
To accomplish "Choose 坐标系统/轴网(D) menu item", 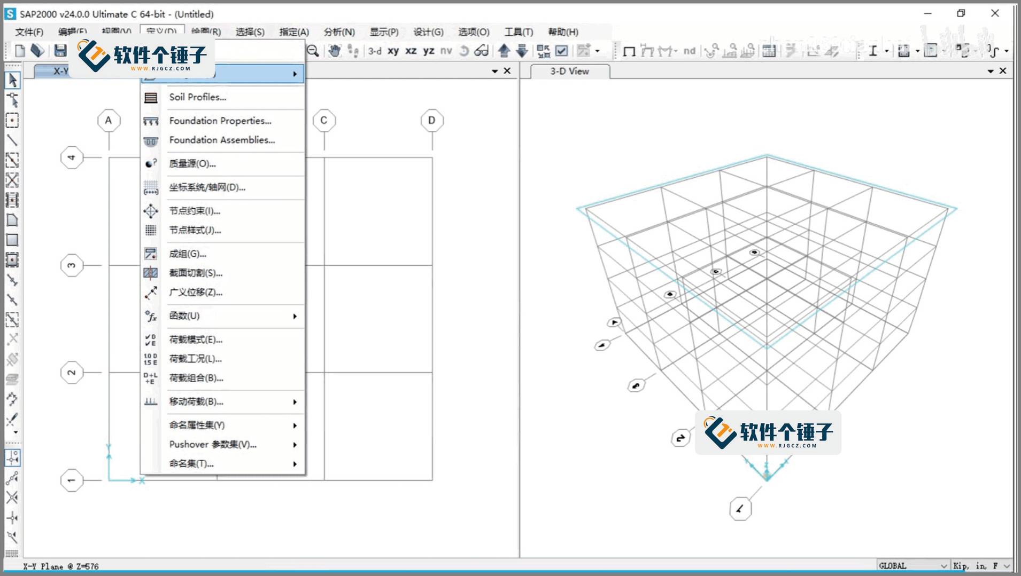I will coord(223,187).
